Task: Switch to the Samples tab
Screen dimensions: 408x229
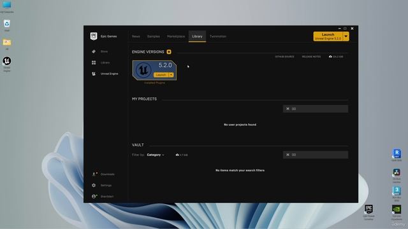Action: pos(154,36)
